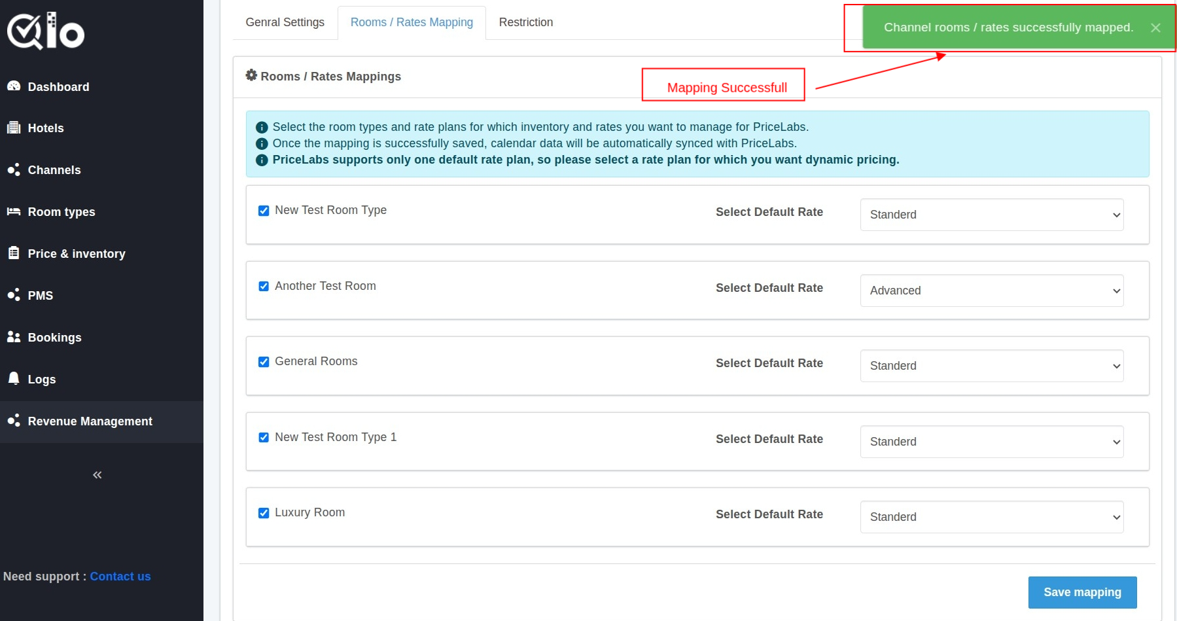Uncheck the Luxury Room checkbox
This screenshot has width=1177, height=621.
[x=264, y=513]
